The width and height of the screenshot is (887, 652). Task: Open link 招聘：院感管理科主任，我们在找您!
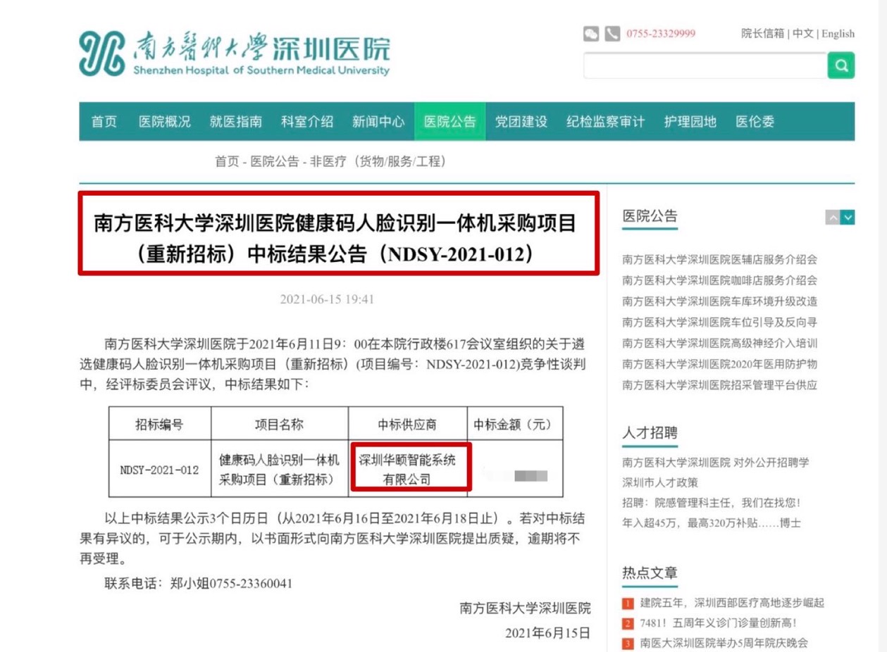712,503
